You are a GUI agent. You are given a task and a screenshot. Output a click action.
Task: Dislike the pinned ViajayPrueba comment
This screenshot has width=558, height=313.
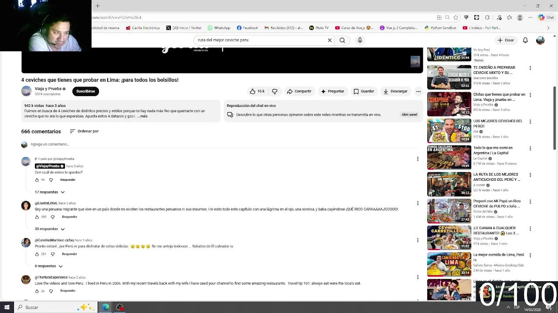pyautogui.click(x=51, y=180)
